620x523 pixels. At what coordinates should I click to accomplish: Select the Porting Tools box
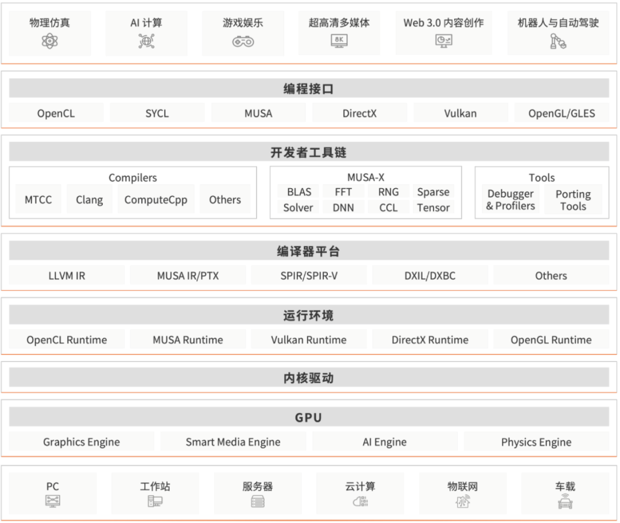[x=573, y=199]
